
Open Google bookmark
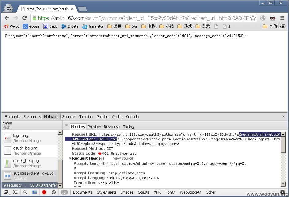31,26
